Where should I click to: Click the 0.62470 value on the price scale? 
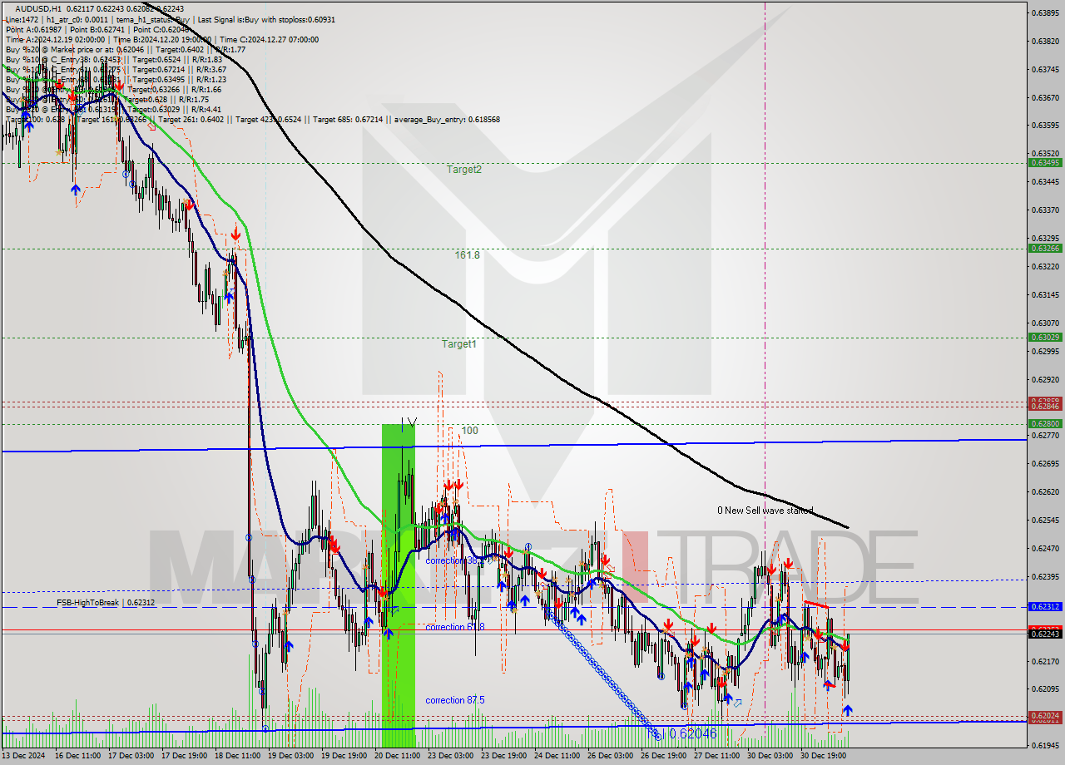tap(1045, 548)
